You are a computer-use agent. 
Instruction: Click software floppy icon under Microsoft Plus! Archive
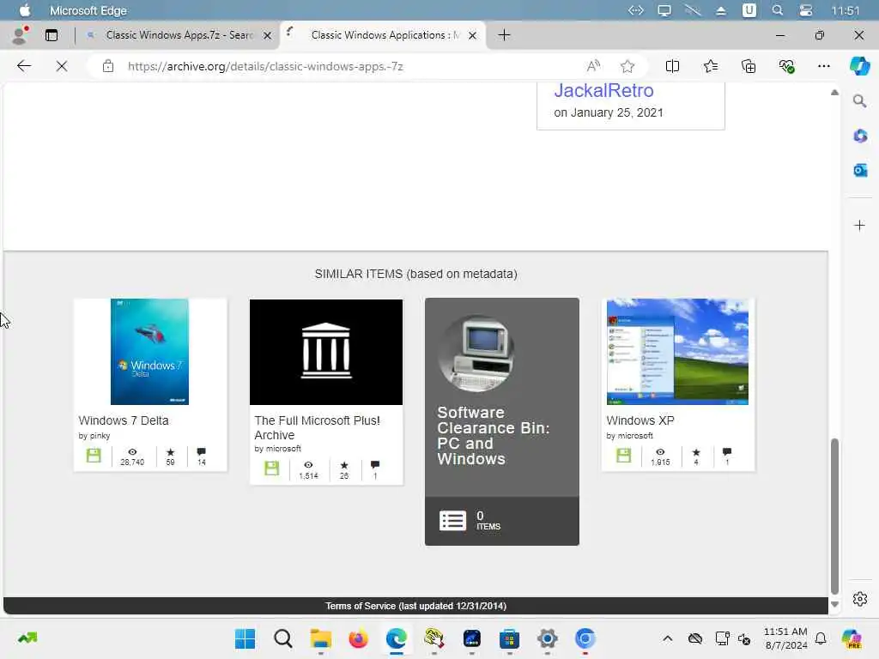(x=271, y=468)
